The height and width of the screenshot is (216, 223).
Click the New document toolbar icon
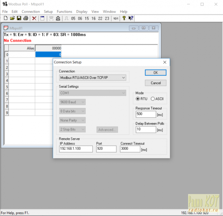5,18
